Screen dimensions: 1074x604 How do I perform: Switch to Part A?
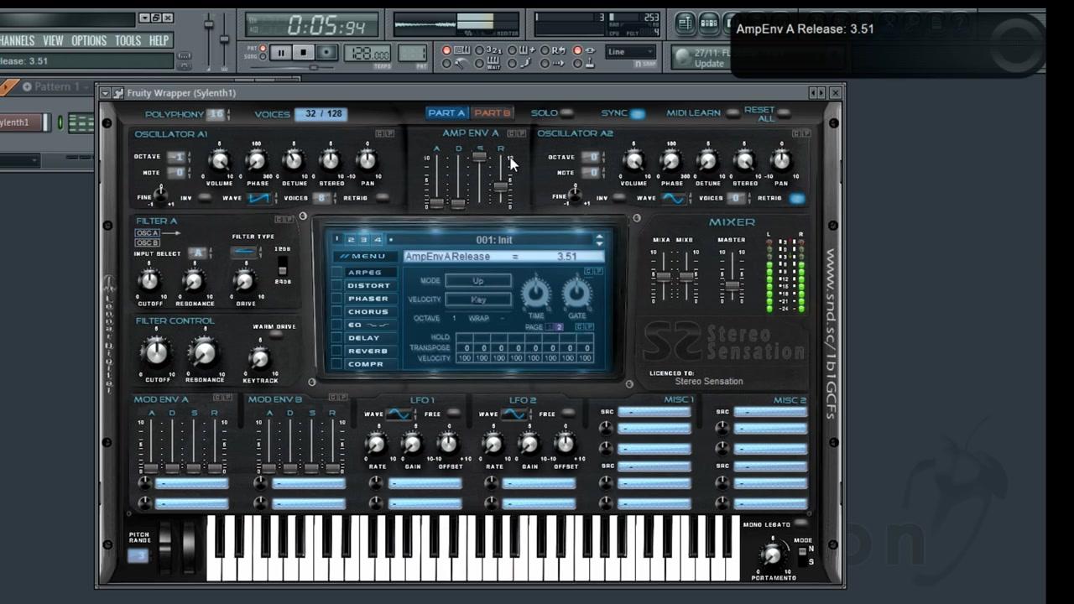[446, 113]
